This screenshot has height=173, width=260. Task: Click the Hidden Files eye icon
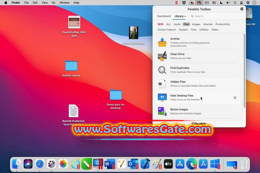pos(162,84)
